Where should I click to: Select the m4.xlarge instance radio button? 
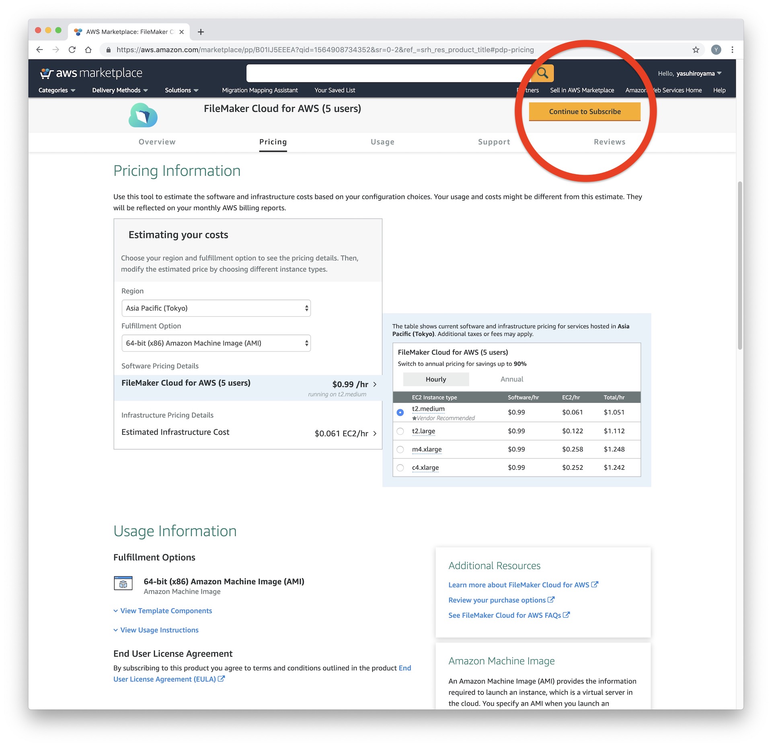pos(400,450)
